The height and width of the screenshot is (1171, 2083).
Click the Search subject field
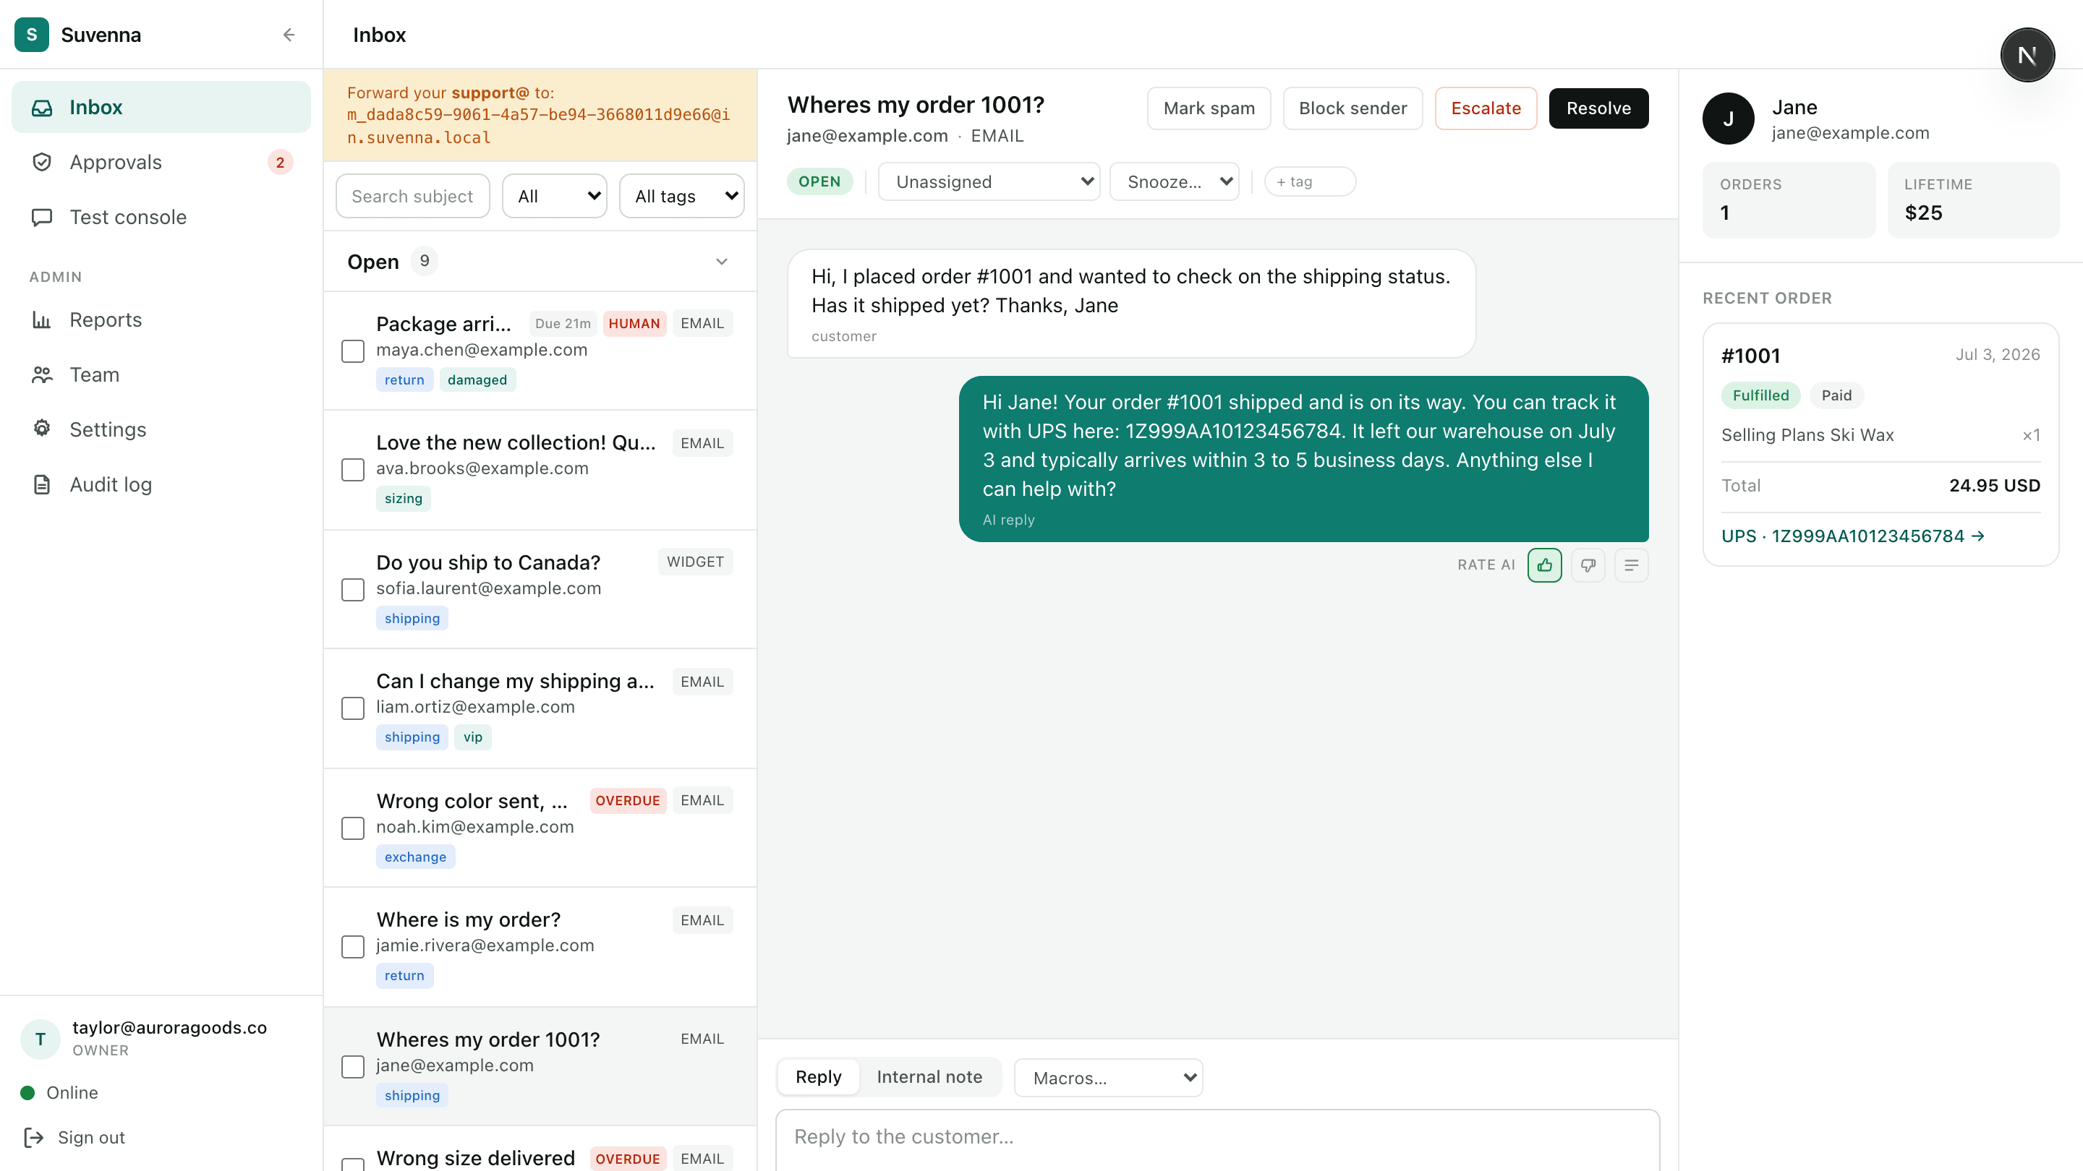(412, 197)
